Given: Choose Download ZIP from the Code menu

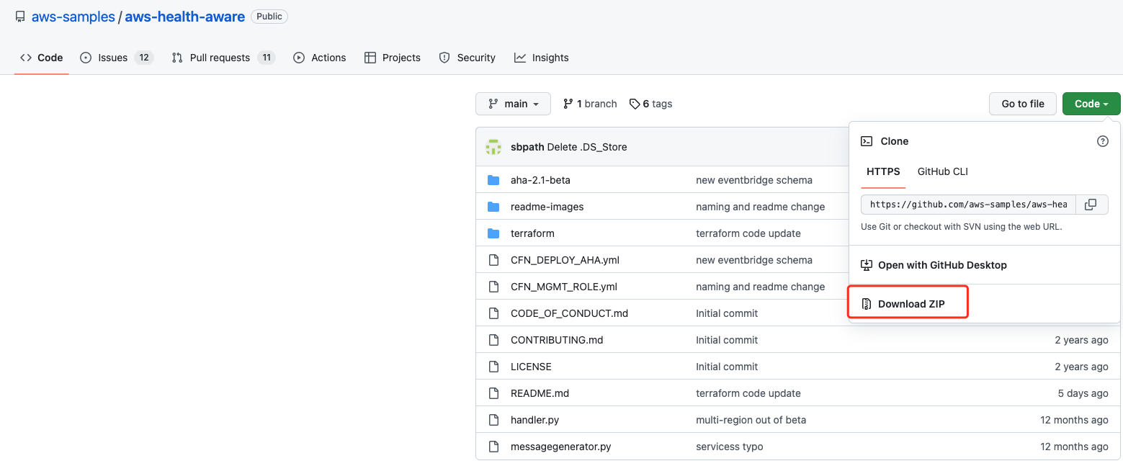Looking at the screenshot, I should (911, 303).
